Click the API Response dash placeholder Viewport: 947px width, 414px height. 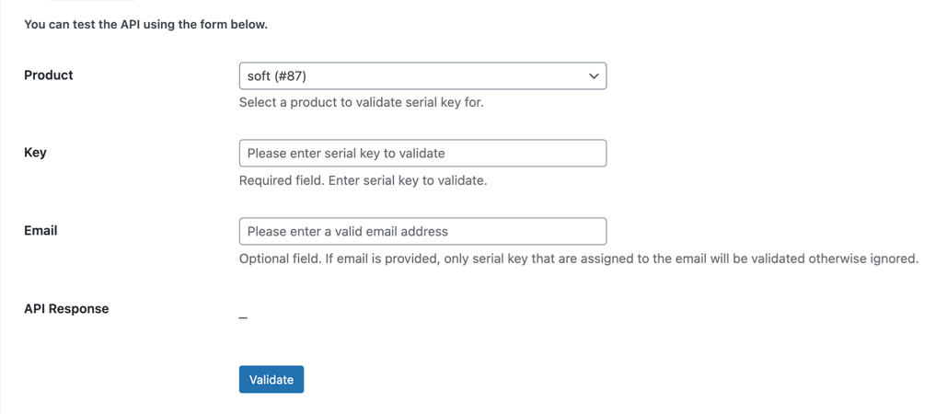(243, 317)
